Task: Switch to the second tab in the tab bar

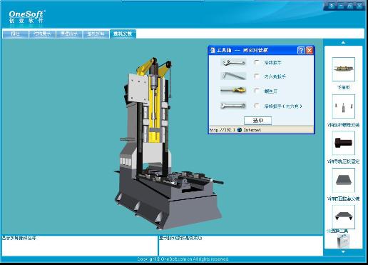Action: click(x=42, y=34)
